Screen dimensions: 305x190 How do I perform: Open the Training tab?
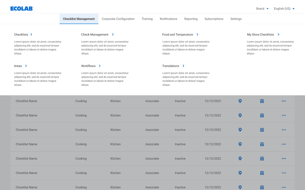click(147, 19)
